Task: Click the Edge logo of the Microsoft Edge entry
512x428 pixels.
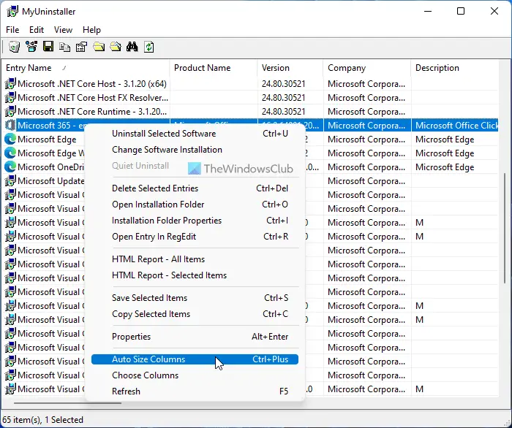Action: tap(10, 140)
